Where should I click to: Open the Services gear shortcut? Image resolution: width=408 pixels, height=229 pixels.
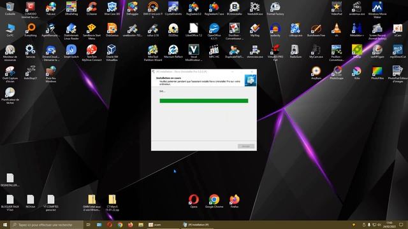coord(31,51)
